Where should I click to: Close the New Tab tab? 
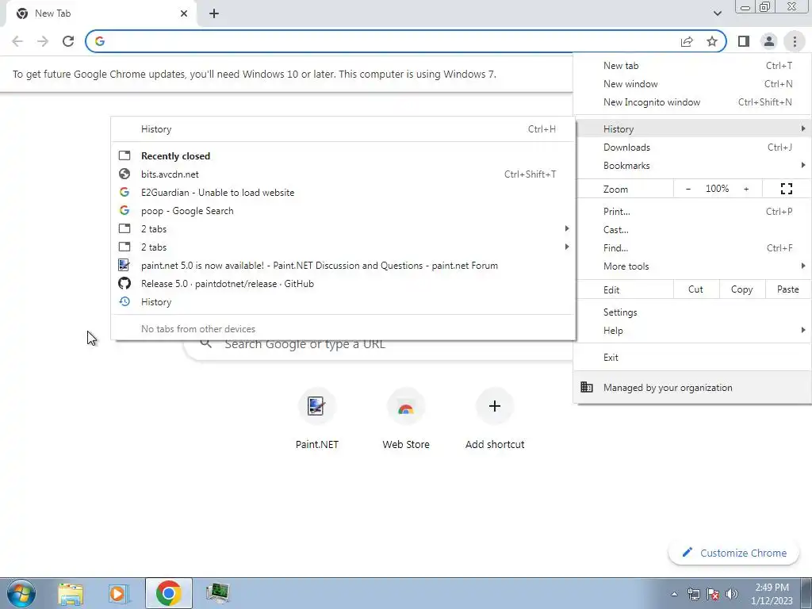point(184,13)
